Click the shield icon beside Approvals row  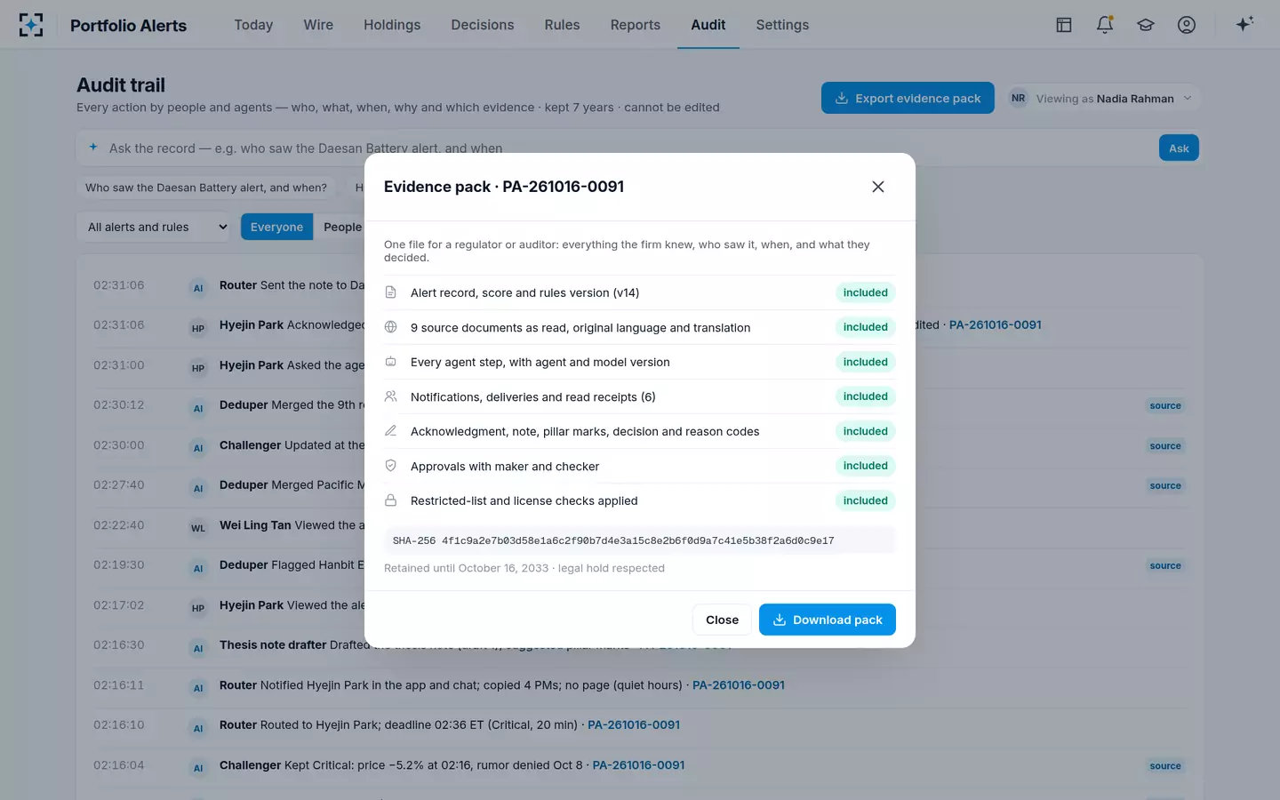(390, 466)
